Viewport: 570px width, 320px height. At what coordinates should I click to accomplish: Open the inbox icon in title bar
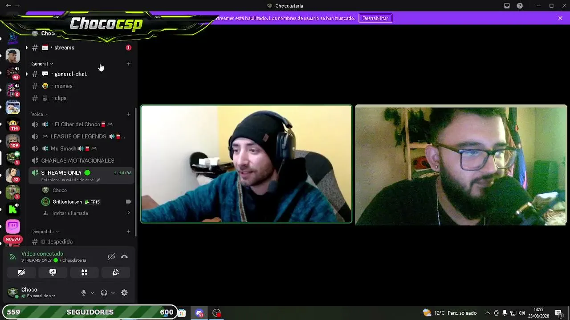pos(507,6)
